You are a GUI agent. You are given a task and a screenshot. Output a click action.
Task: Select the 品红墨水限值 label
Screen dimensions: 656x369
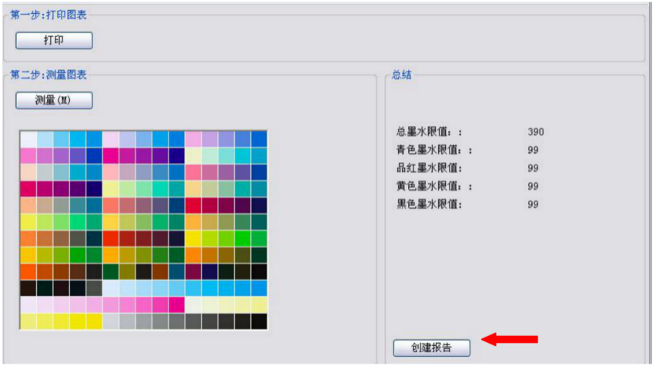click(429, 168)
